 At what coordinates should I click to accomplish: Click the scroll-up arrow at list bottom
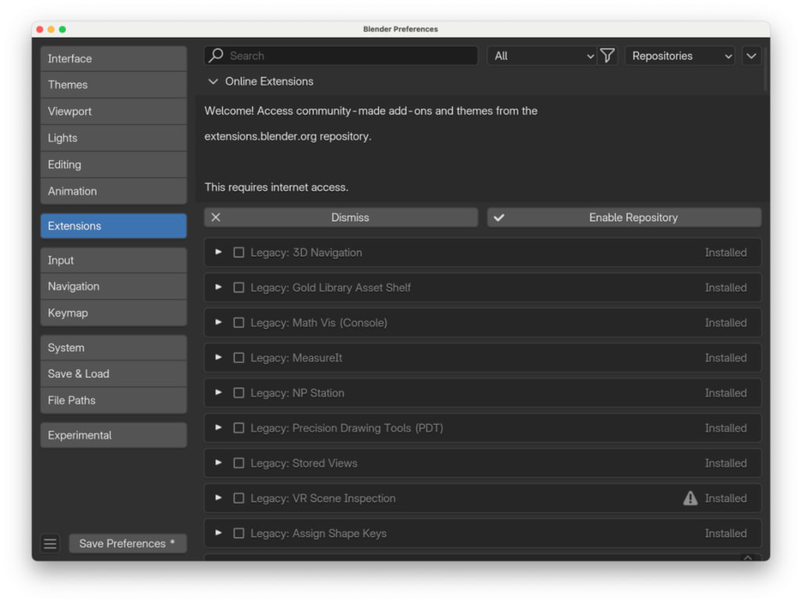coord(748,558)
